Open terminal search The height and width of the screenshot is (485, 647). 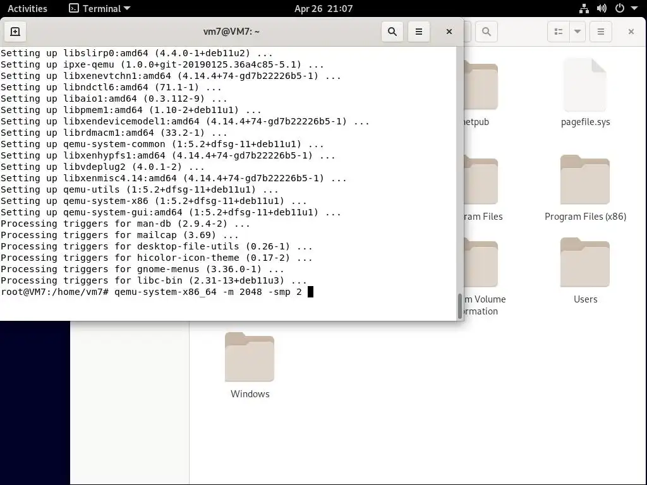tap(392, 32)
